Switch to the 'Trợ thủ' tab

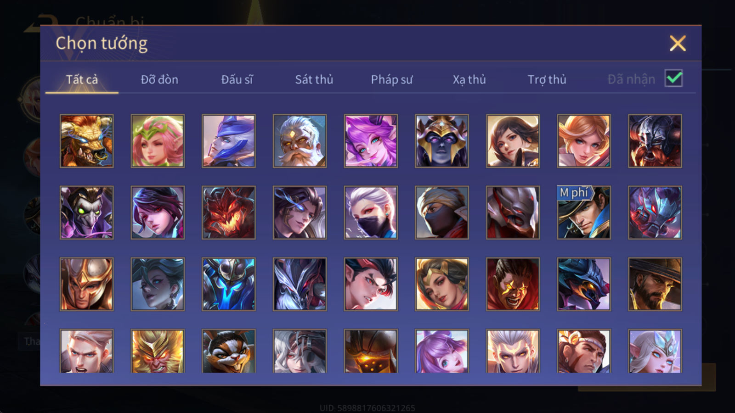(x=547, y=79)
